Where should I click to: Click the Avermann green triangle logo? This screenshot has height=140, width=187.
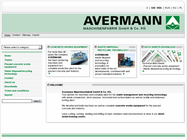point(173,23)
